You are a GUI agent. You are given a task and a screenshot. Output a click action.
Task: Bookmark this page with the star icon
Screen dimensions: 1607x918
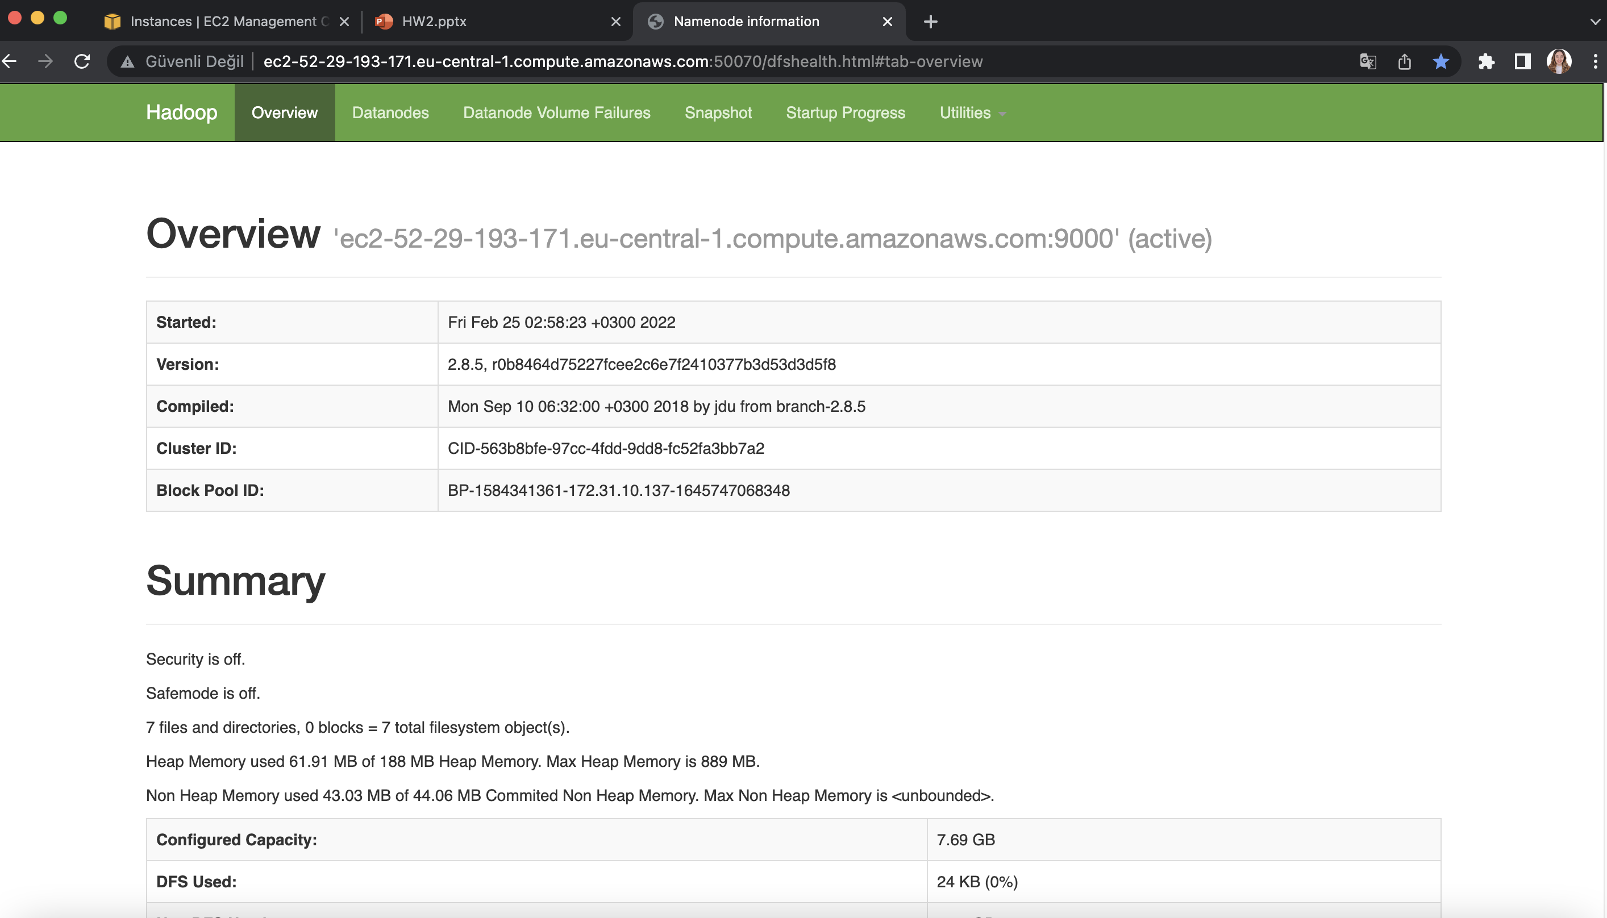coord(1441,61)
